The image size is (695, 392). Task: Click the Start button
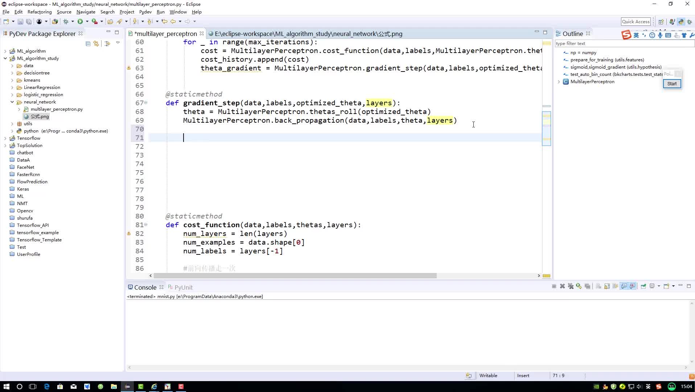click(x=672, y=84)
